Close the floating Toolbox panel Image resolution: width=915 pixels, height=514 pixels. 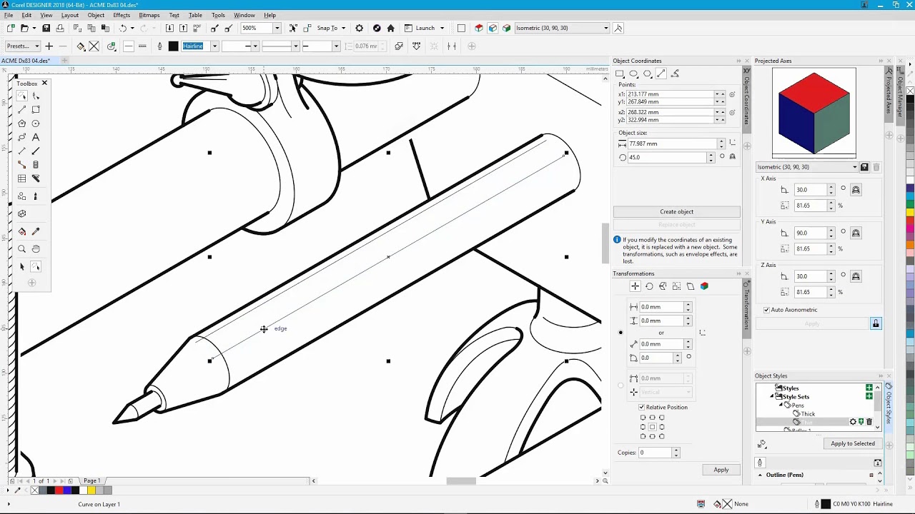[x=44, y=84]
